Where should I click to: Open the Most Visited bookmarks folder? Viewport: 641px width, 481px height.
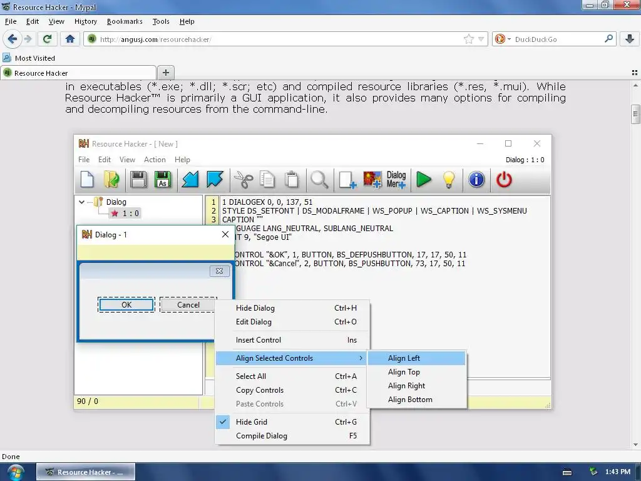point(29,58)
